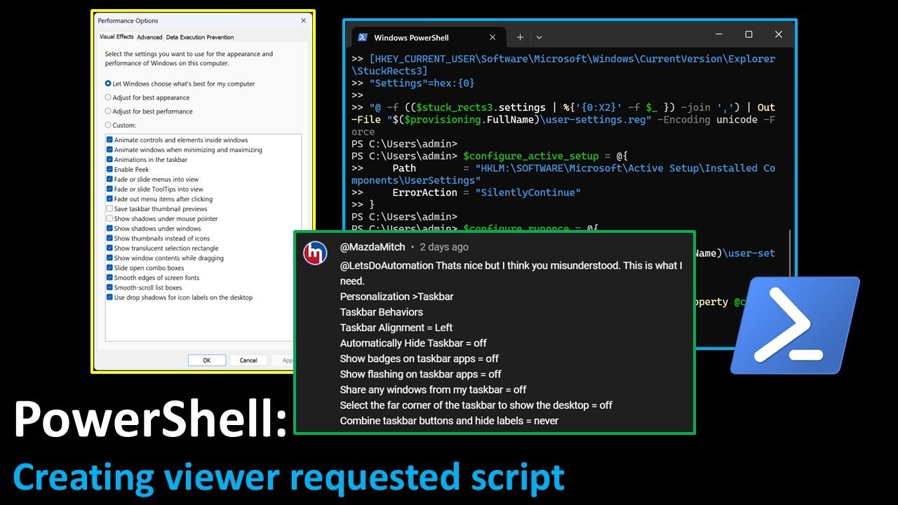This screenshot has height=505, width=898.
Task: Click 'Taskbar Alignment = Left' comment line
Action: click(396, 328)
